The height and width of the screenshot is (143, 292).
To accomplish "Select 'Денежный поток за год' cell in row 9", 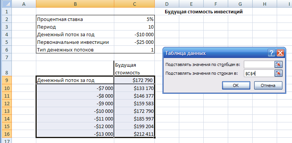I will click(x=75, y=80).
